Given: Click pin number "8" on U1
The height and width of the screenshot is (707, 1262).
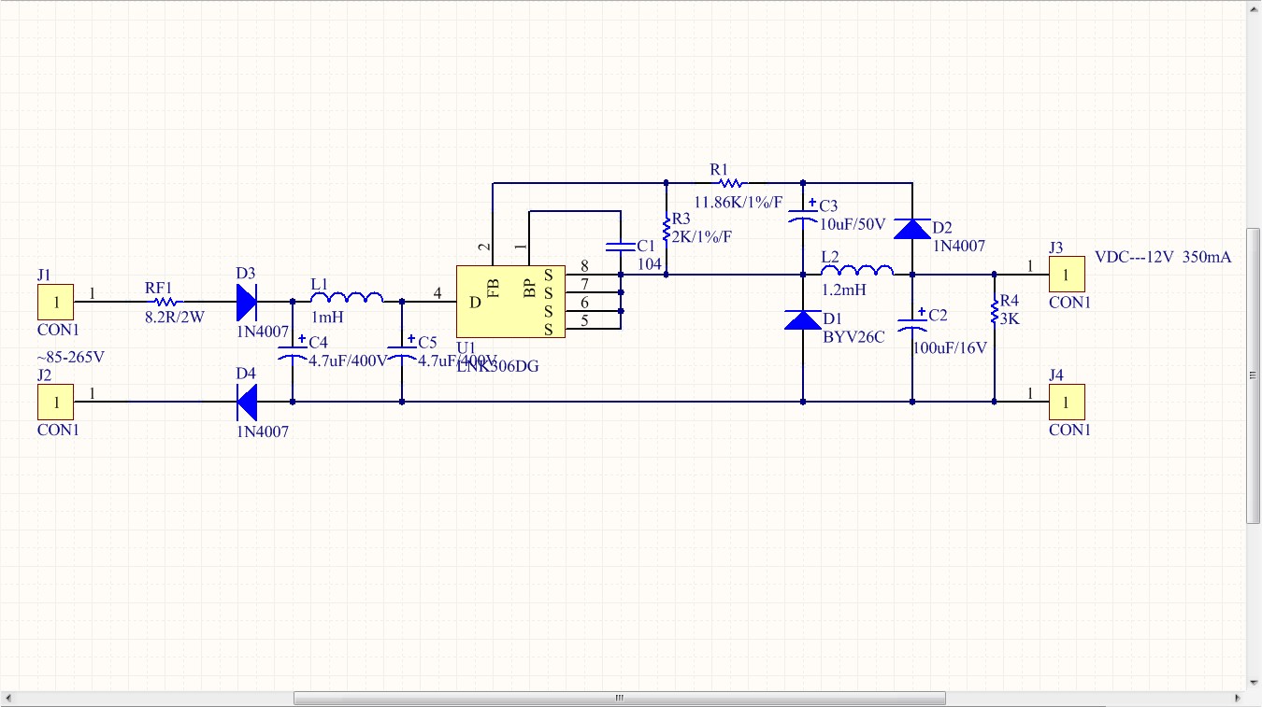Looking at the screenshot, I should click(584, 266).
